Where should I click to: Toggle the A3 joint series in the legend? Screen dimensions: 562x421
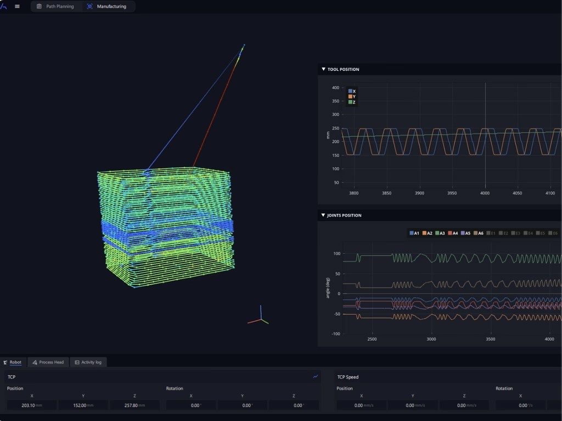[439, 233]
